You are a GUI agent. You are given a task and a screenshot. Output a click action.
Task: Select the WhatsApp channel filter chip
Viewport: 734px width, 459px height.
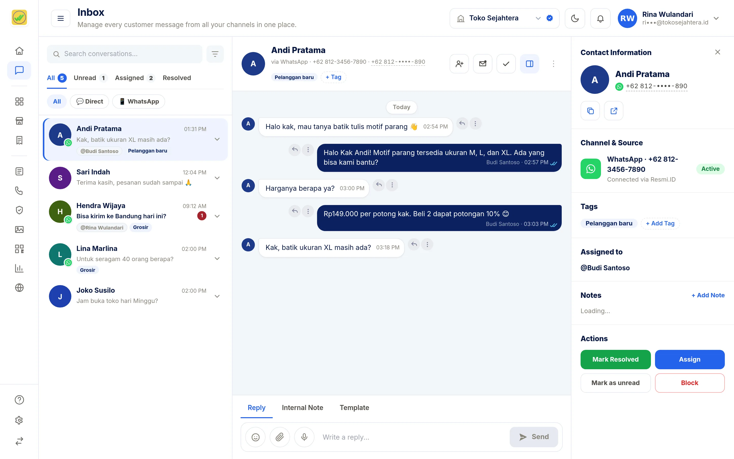[139, 101]
